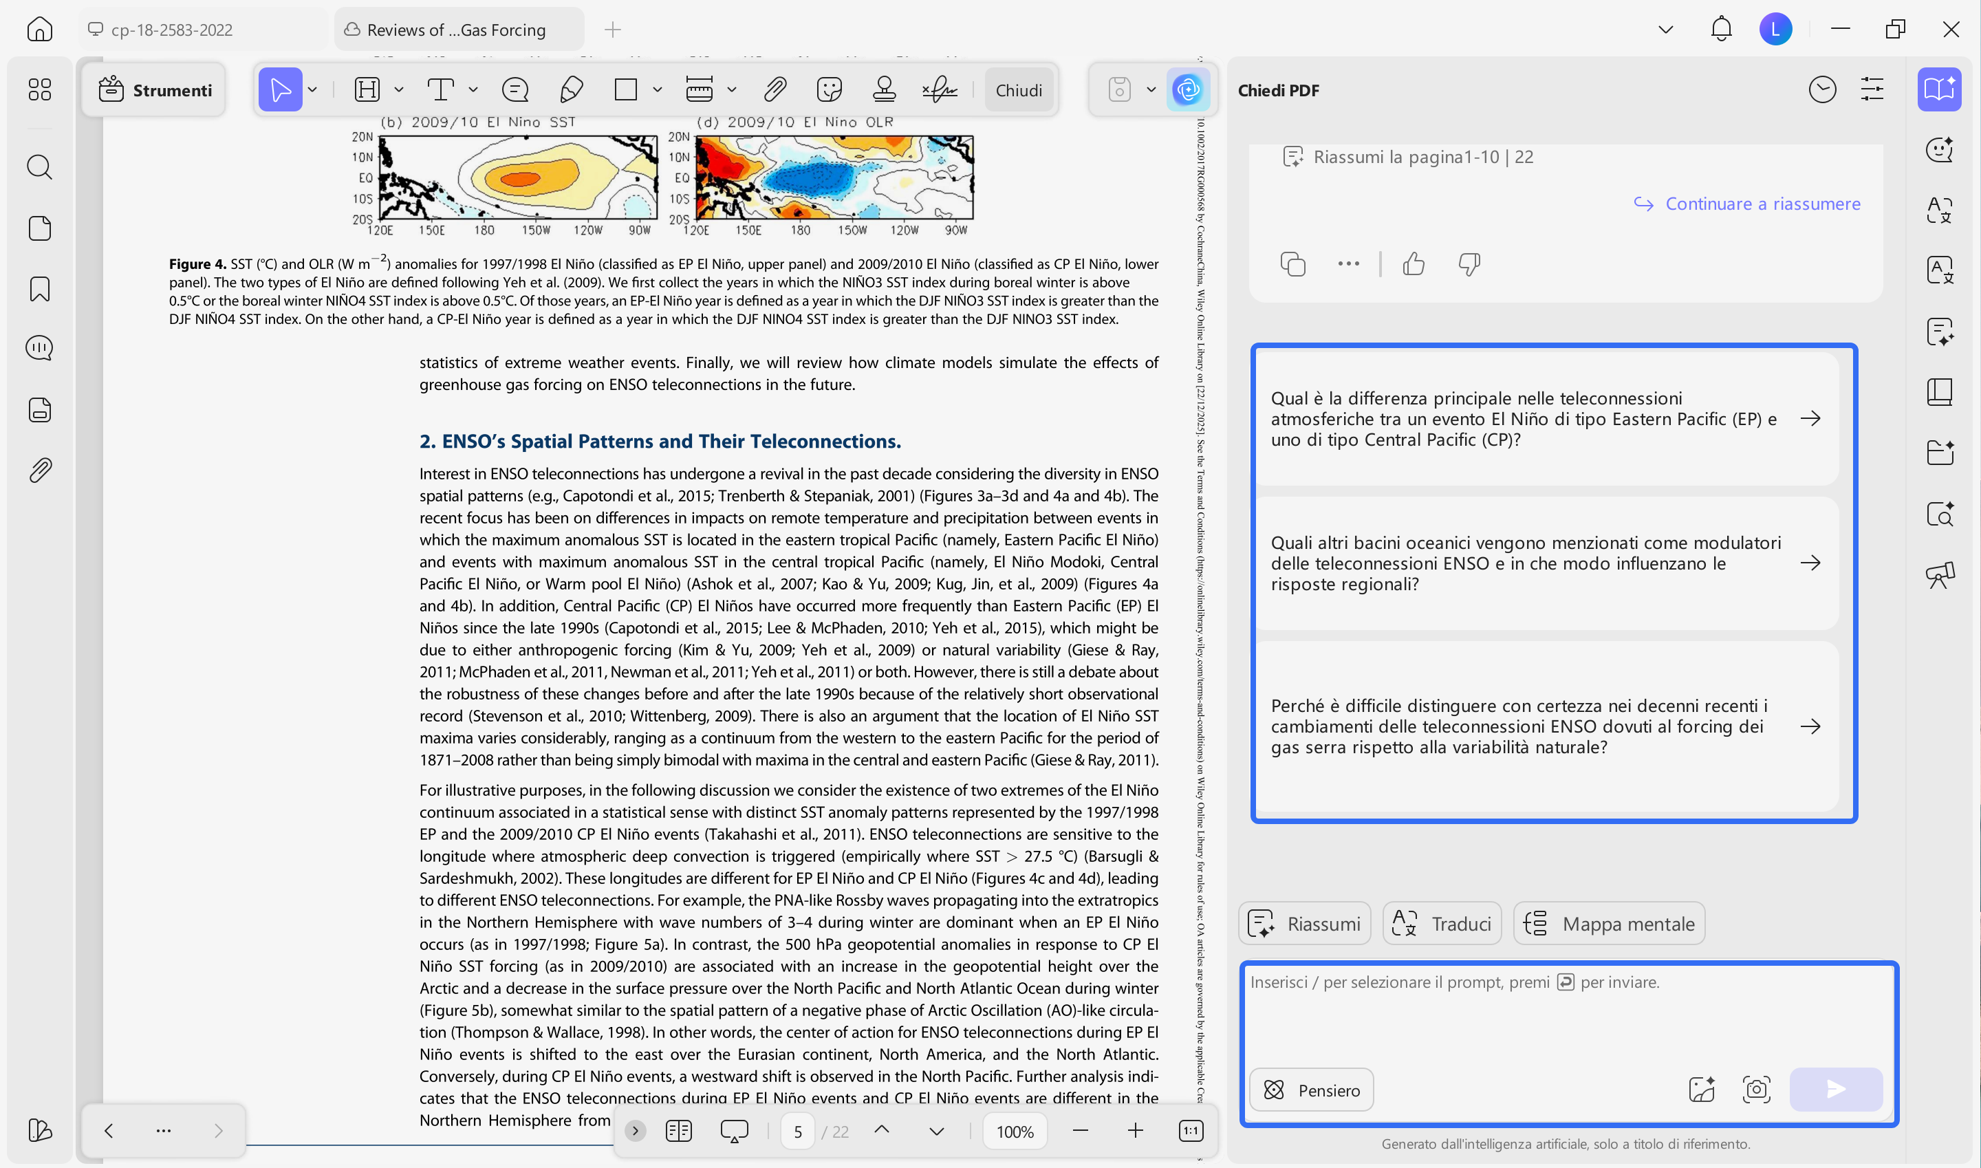Send the prompt with the arrow button
The image size is (1981, 1168).
1836,1090
